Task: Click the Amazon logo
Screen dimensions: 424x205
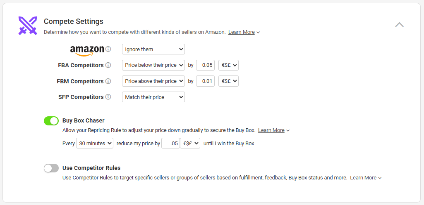Action: [x=87, y=50]
